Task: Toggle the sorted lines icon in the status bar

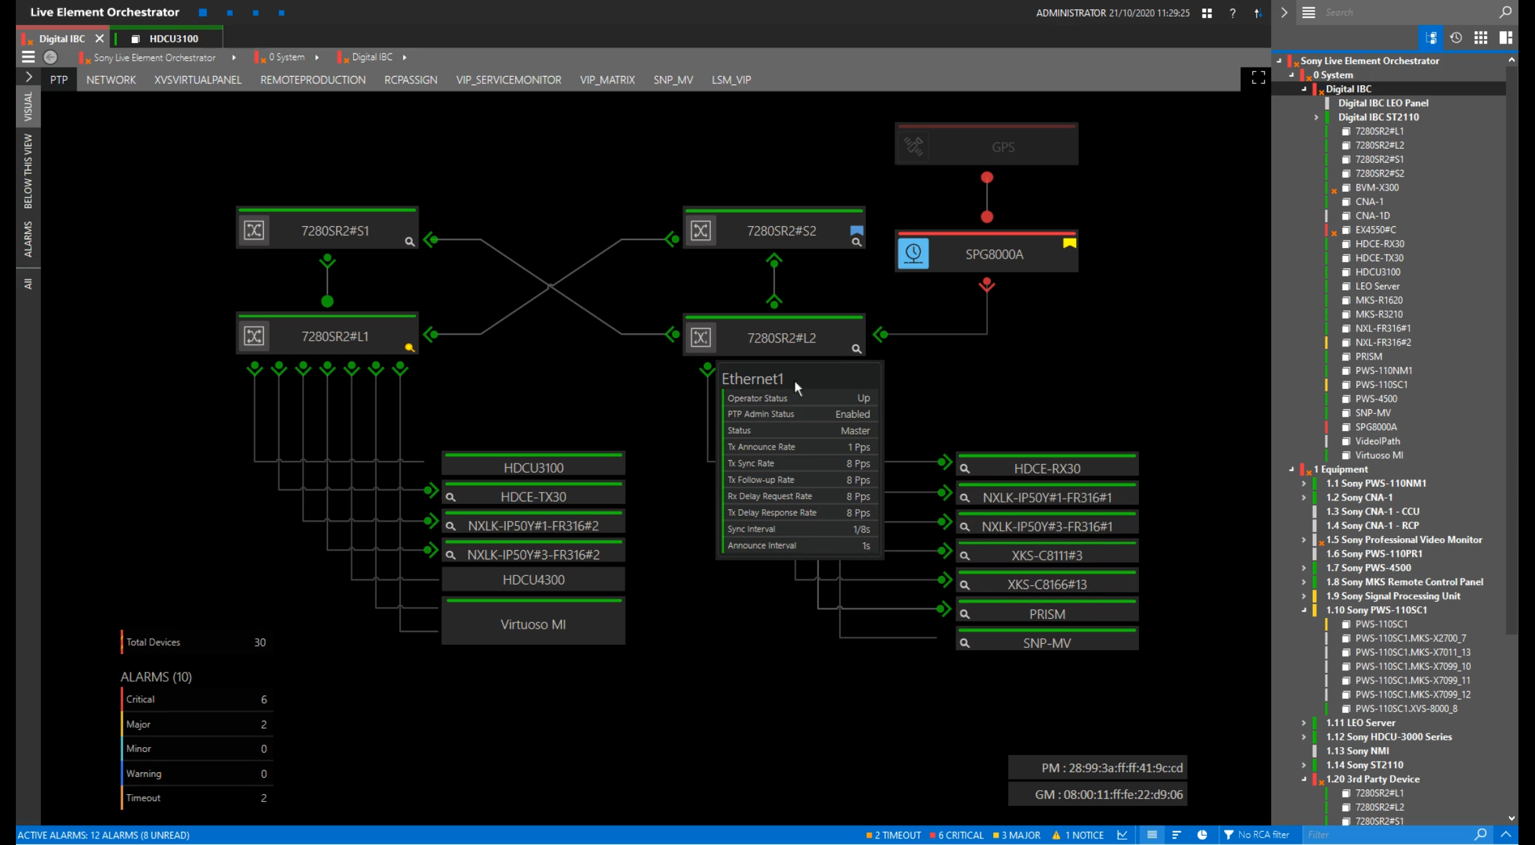Action: tap(1177, 835)
